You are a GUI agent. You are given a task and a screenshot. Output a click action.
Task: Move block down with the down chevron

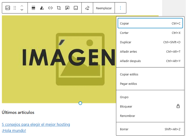point(22,10)
